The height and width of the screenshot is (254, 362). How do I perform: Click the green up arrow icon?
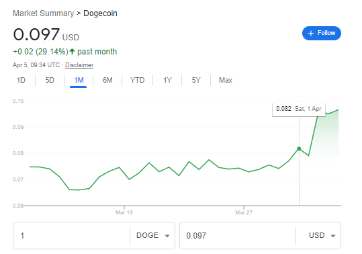tap(73, 51)
